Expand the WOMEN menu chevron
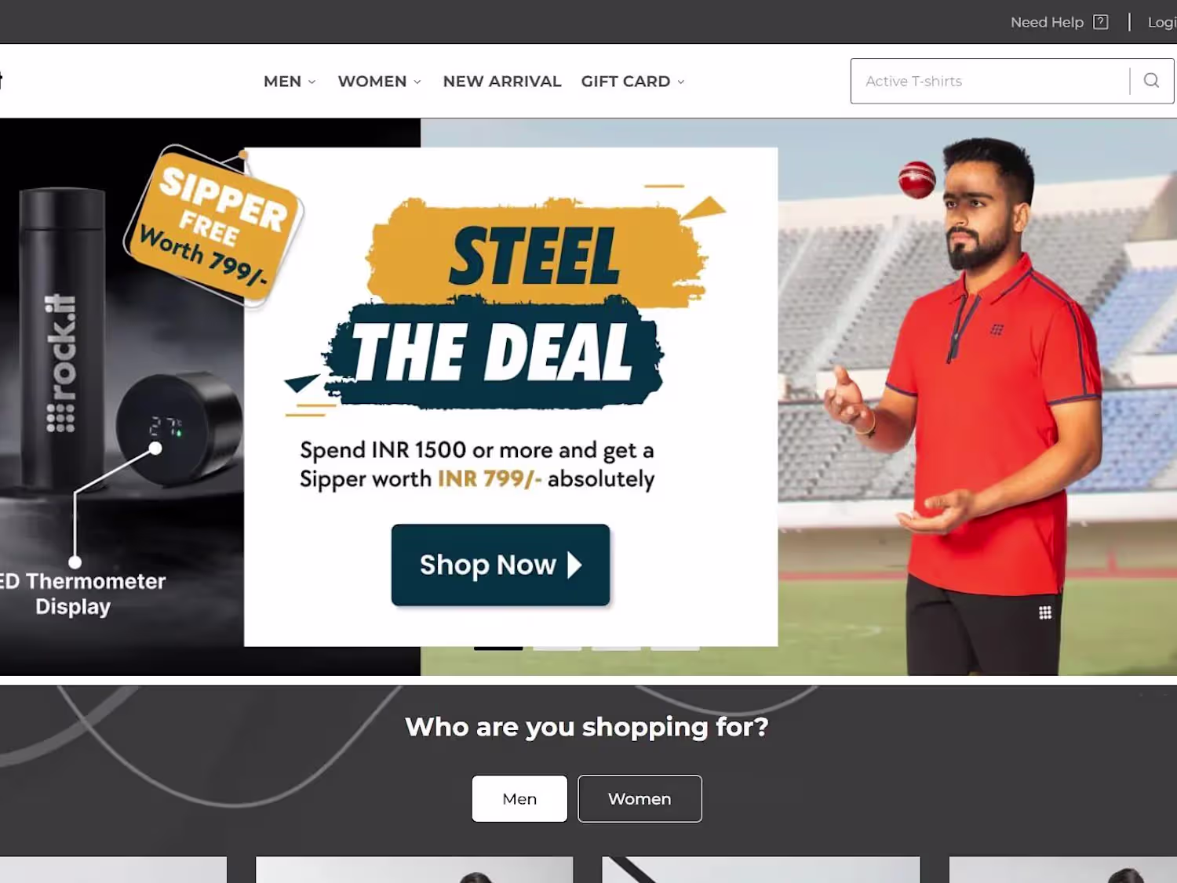The image size is (1177, 883). click(417, 82)
